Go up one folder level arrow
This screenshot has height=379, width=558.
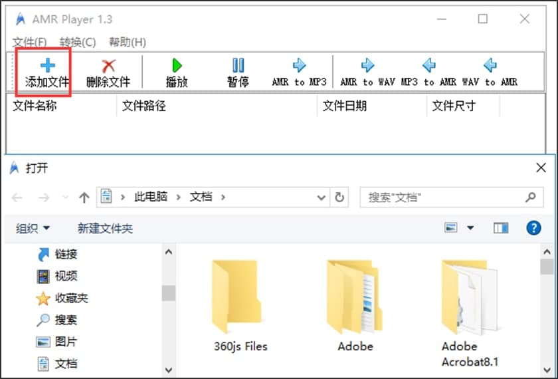tap(84, 197)
